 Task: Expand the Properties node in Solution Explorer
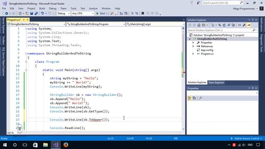(x=193, y=43)
